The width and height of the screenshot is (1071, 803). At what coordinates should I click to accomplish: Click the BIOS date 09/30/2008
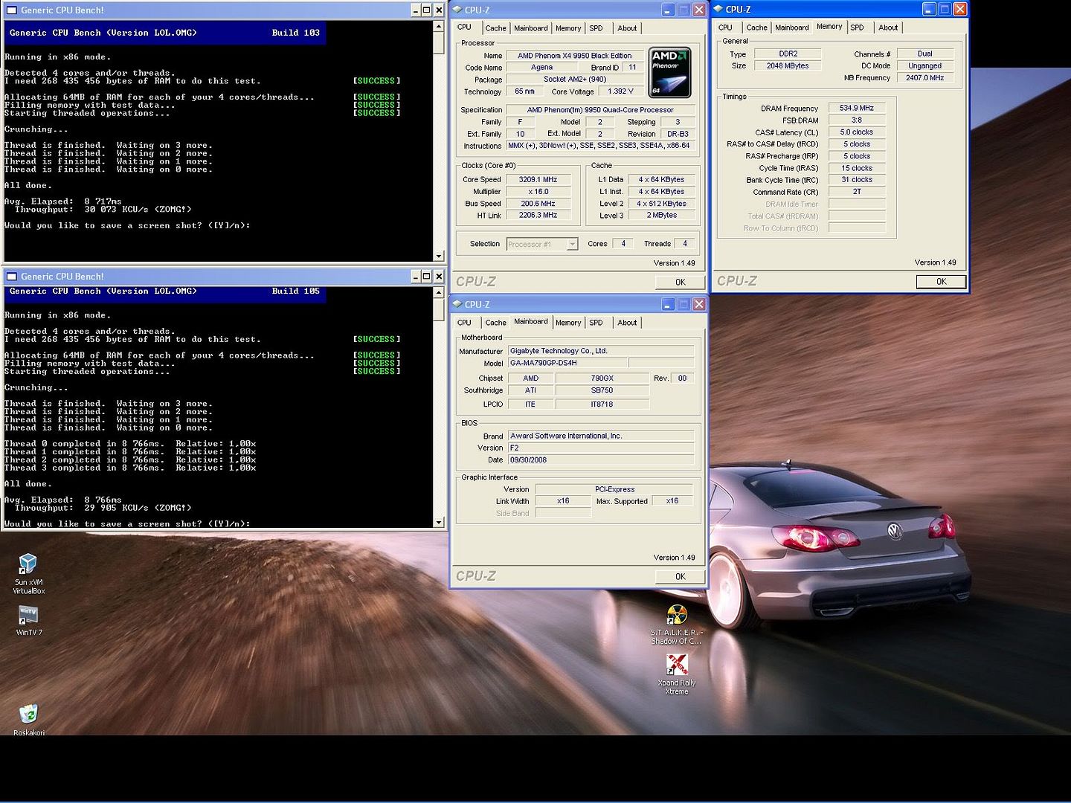(601, 459)
